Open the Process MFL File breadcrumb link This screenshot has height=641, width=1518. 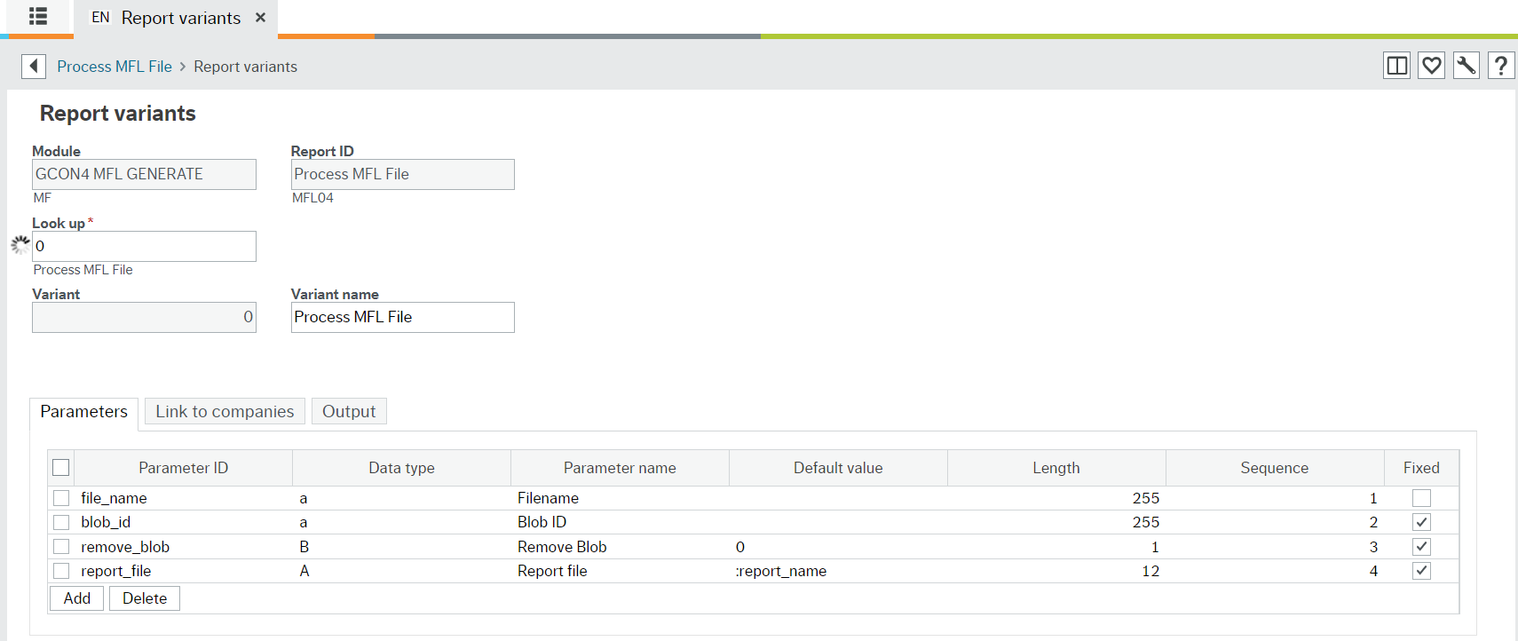115,67
